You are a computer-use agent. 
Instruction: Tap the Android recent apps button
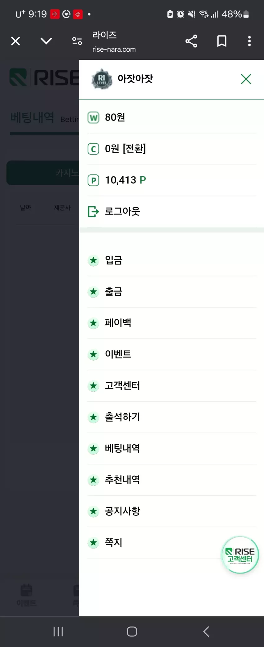point(58,631)
